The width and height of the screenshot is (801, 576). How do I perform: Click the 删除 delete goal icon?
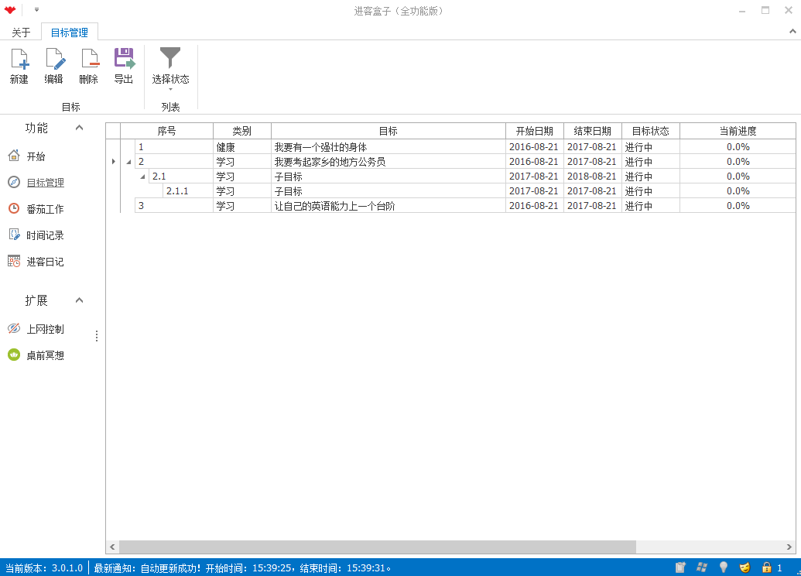[x=89, y=59]
